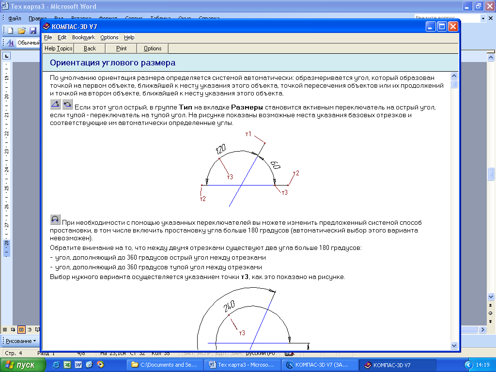Click the Word vertical scrollbar thumb
Image resolution: width=496 pixels, height=372 pixels.
(491, 174)
